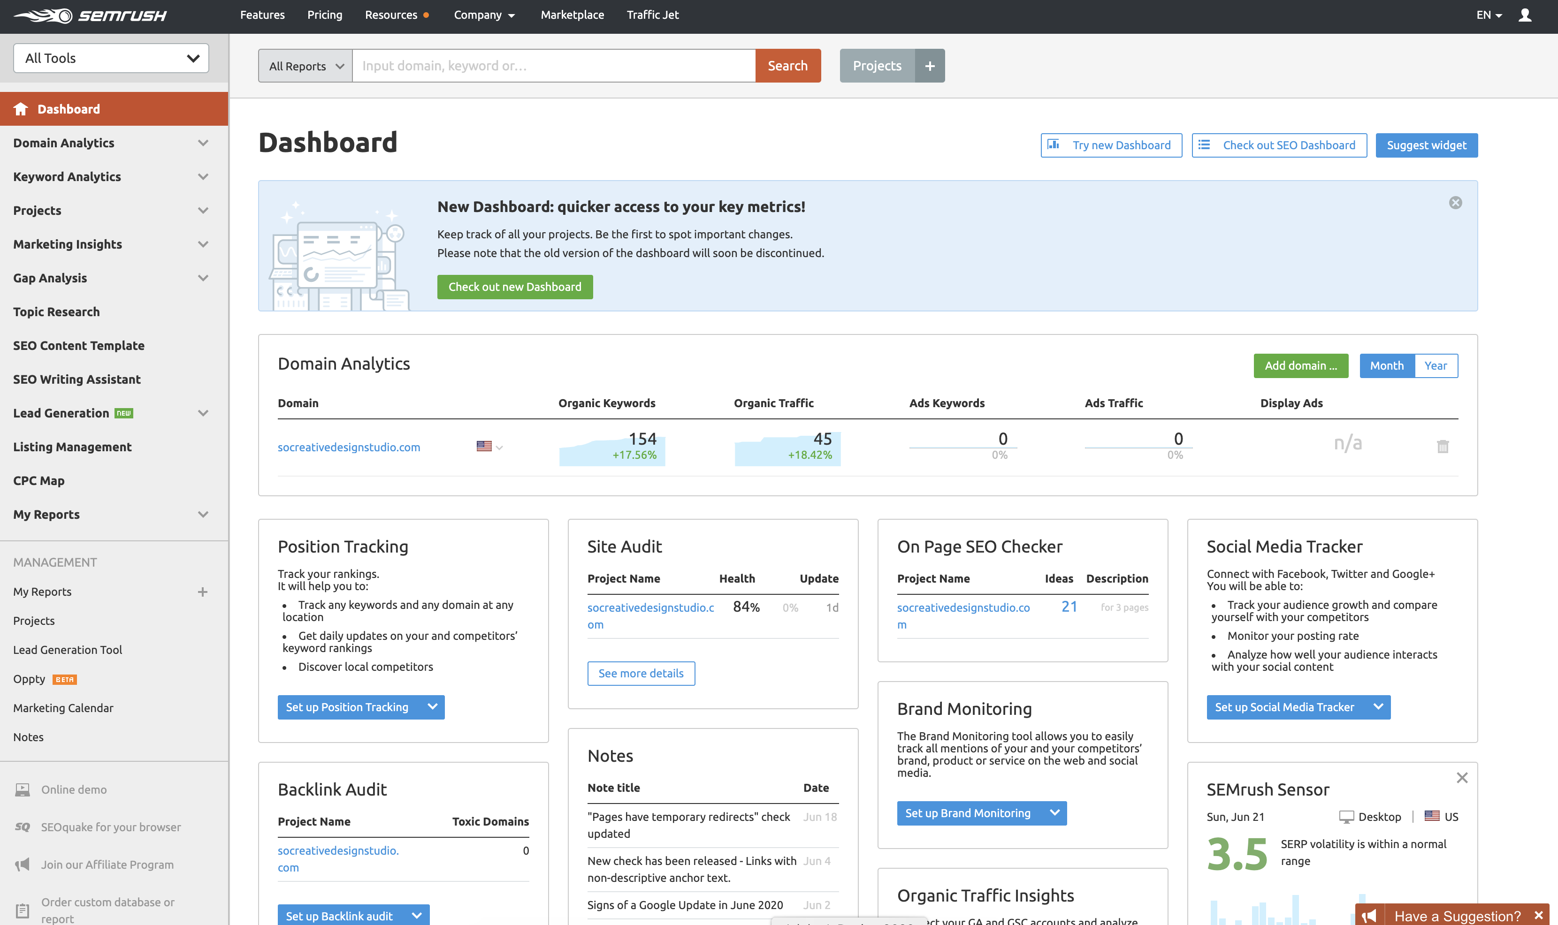Image resolution: width=1558 pixels, height=925 pixels.
Task: Open Resources in the top menu
Action: [391, 15]
